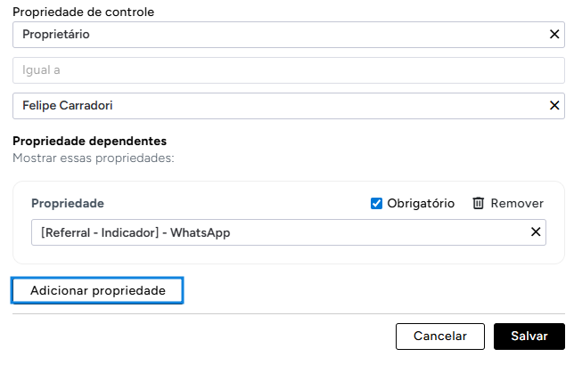Viewport: 574px width, 373px height.
Task: Clear the Felipe Carradori value
Action: [x=554, y=106]
